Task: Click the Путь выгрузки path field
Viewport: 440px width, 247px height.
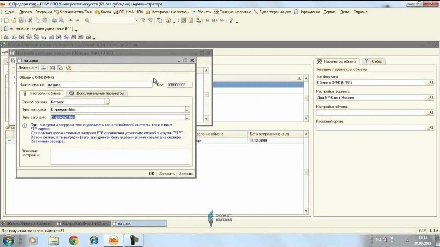Action: click(118, 110)
